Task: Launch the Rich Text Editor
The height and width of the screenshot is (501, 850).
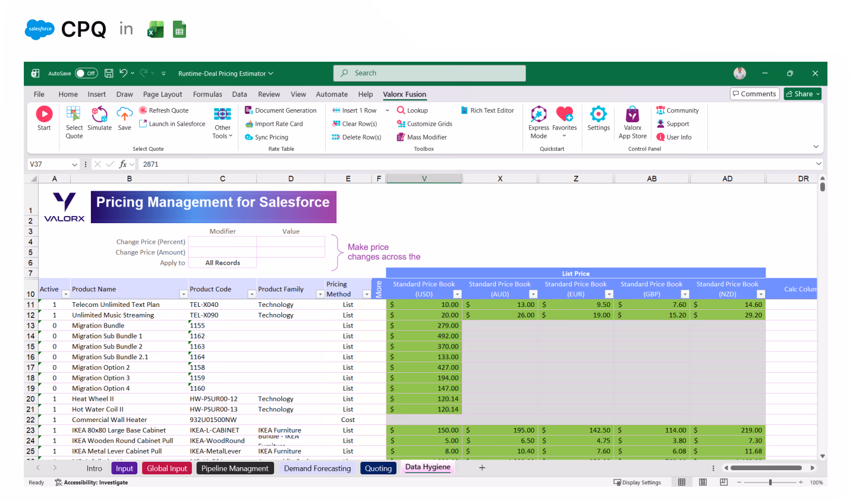Action: (487, 110)
